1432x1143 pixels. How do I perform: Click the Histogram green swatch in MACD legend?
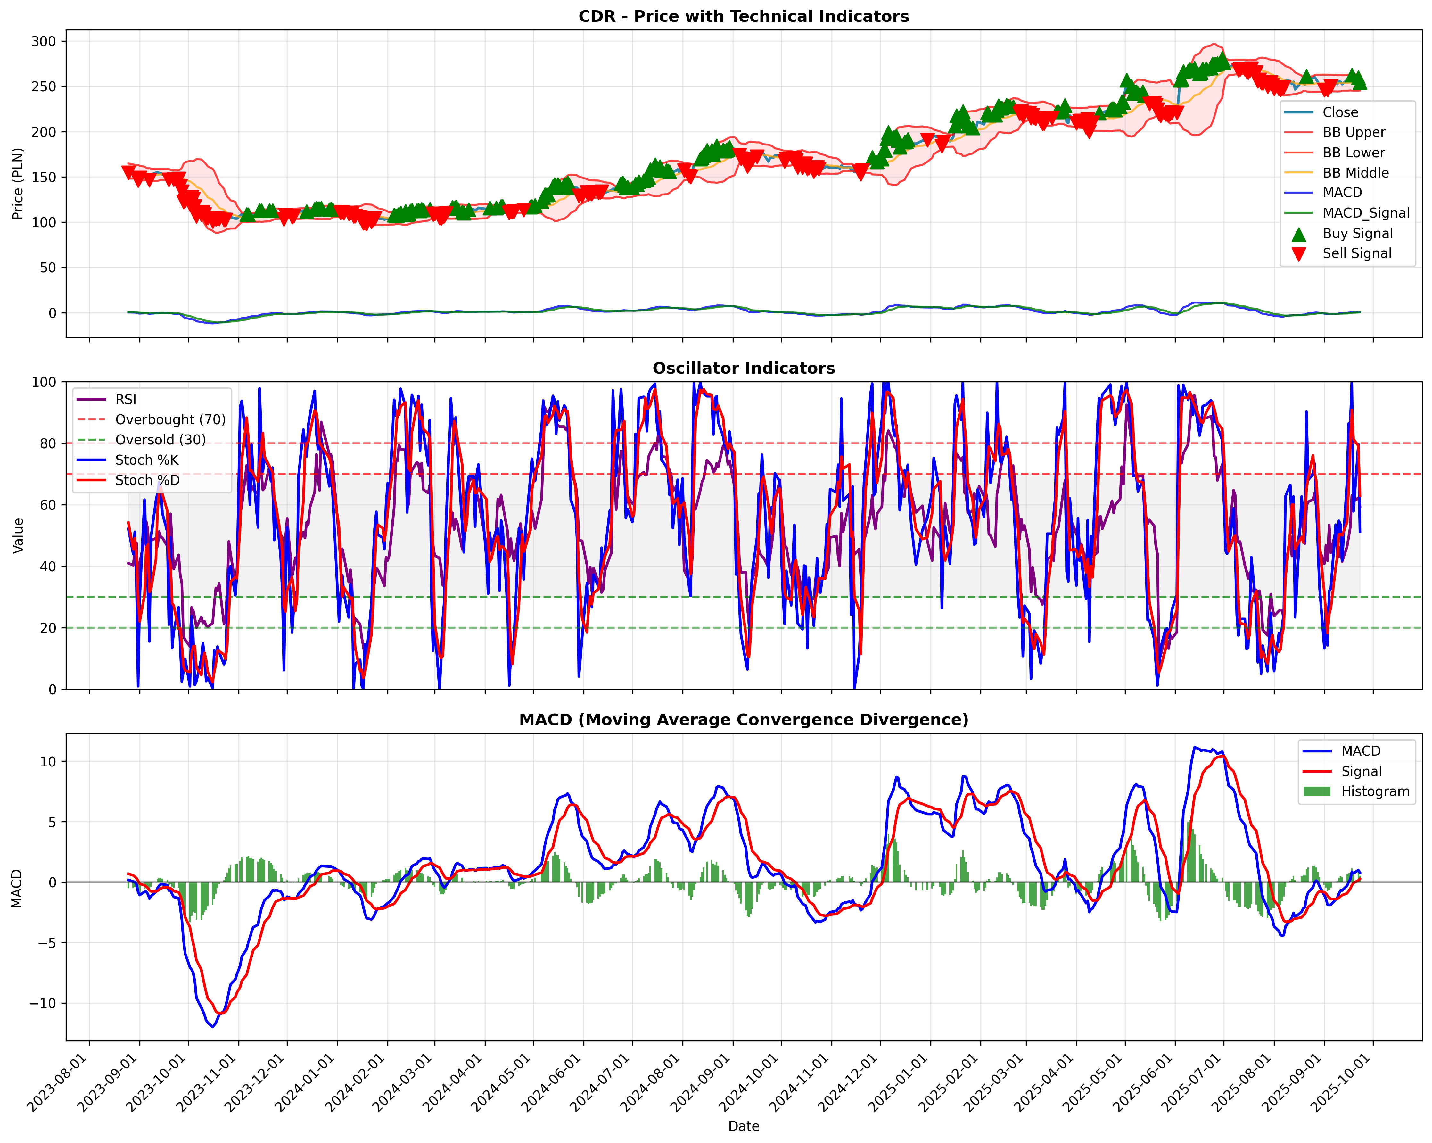pos(1317,791)
